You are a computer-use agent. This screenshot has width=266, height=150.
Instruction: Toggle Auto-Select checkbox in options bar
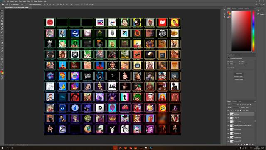click(x=12, y=5)
